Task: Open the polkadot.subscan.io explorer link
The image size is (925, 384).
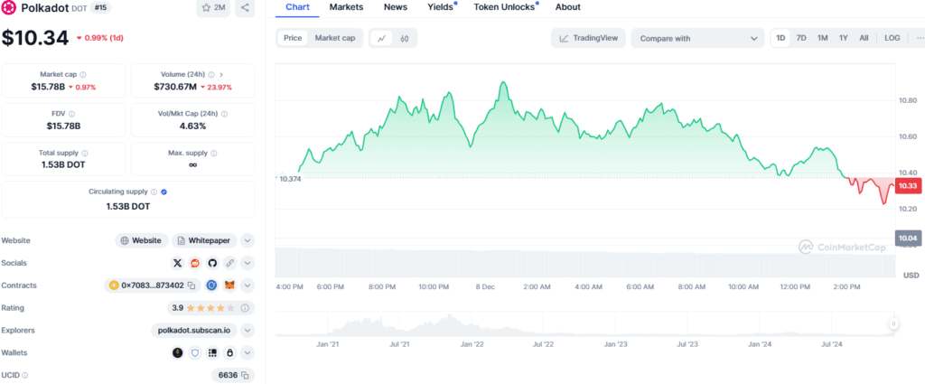Action: point(194,331)
